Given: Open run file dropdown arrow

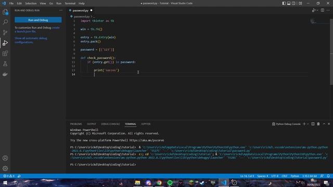Looking at the screenshot, I should 317,10.
